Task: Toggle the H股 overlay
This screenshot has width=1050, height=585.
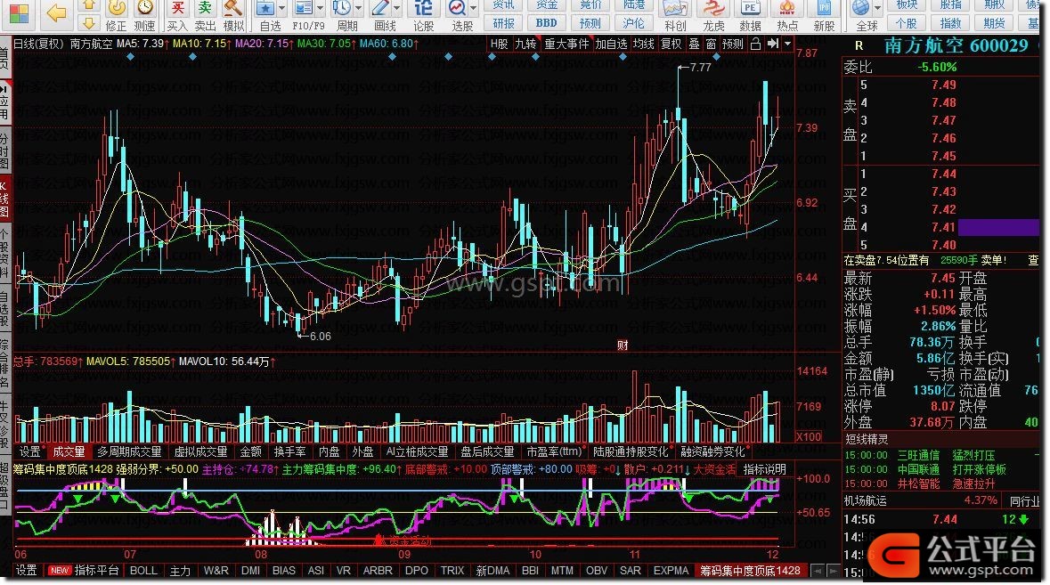Action: tap(499, 45)
